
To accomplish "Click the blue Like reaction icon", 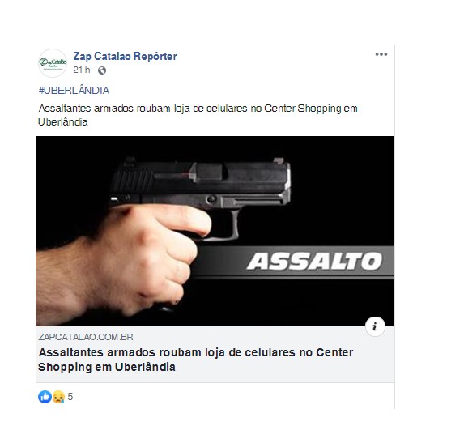I will pos(45,397).
